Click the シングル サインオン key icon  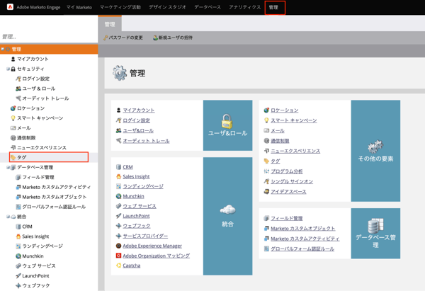(x=266, y=181)
